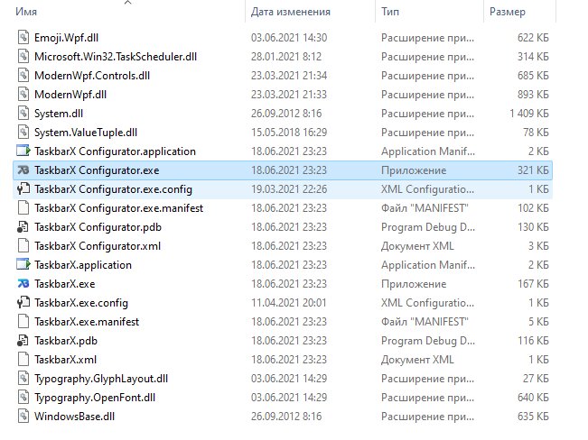This screenshot has width=588, height=440.
Task: Click date 03.06.2021 14:30 of Emoji.Wpf.dll
Action: click(x=289, y=38)
